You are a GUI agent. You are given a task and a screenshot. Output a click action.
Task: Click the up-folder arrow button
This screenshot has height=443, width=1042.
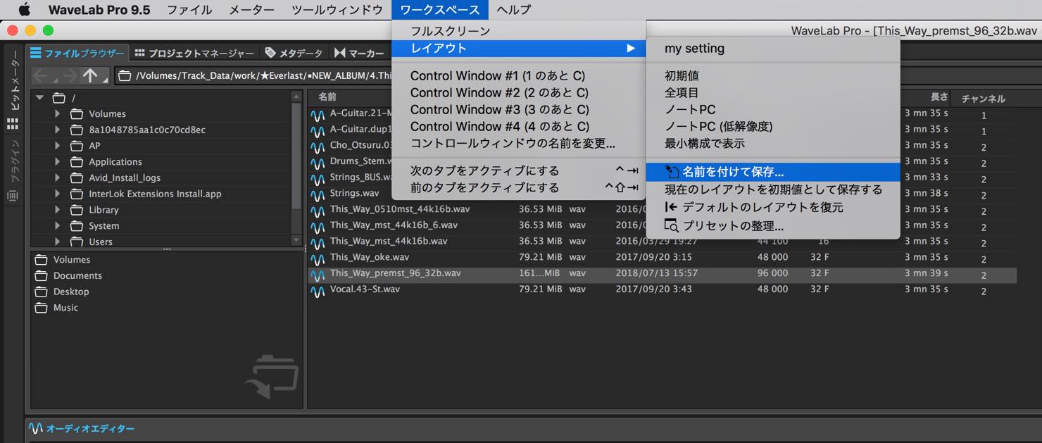[x=90, y=75]
